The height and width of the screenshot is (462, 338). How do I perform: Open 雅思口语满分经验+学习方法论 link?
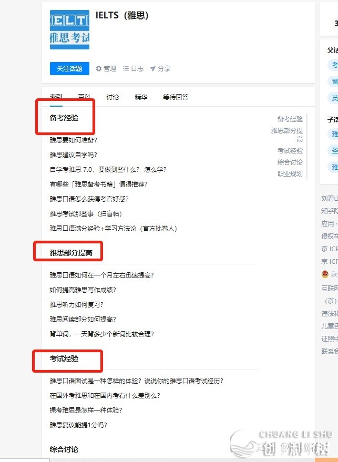point(114,228)
